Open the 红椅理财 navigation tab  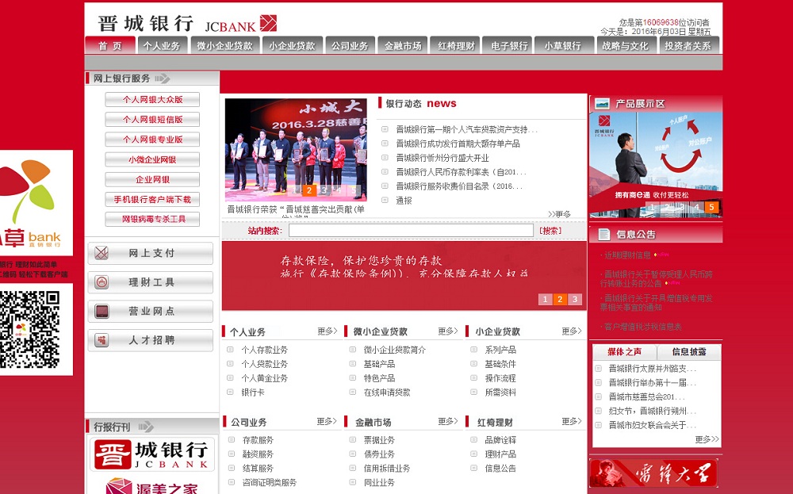456,45
